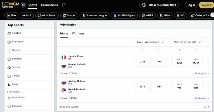This screenshot has width=214, height=112.
Task: Click the Top Sports heading
Action: [16, 25]
